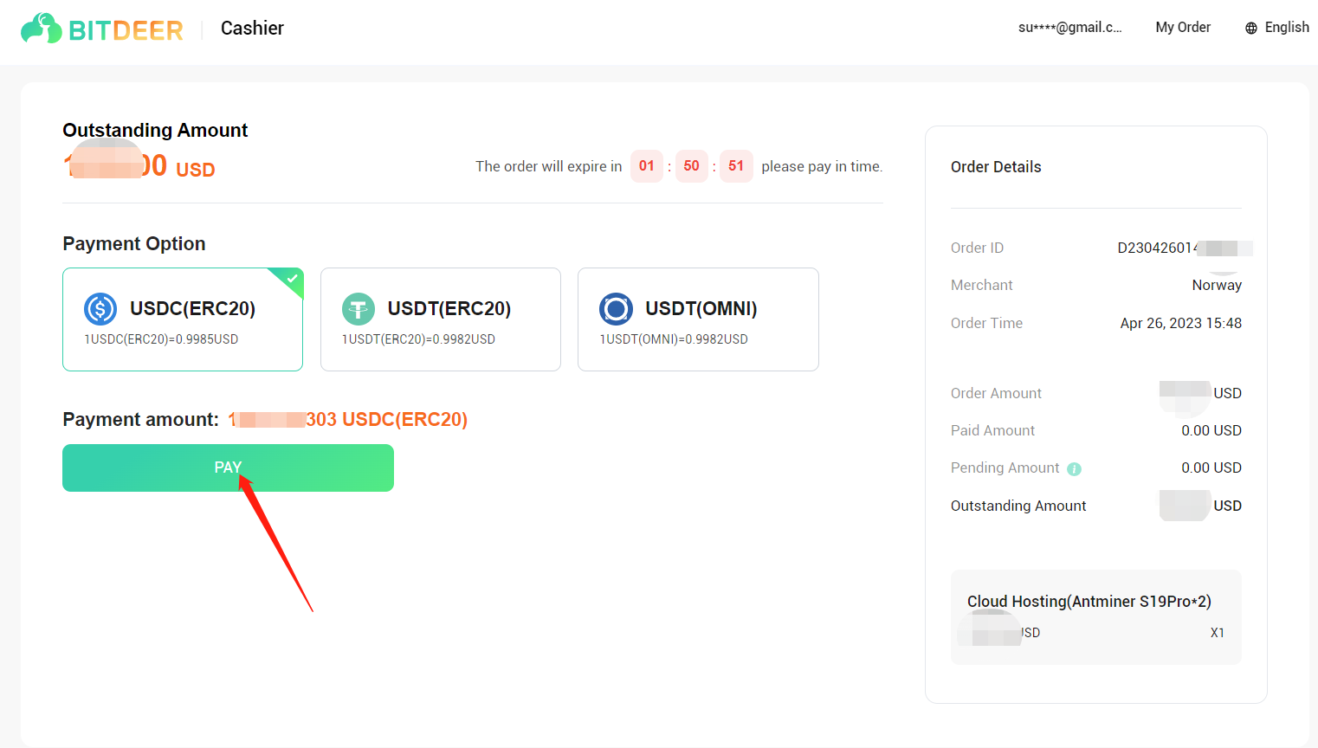Open My Order page
The width and height of the screenshot is (1318, 748).
(x=1183, y=28)
